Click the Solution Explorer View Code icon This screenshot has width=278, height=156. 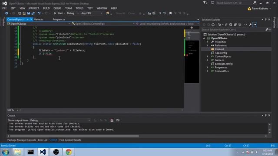click(245, 25)
